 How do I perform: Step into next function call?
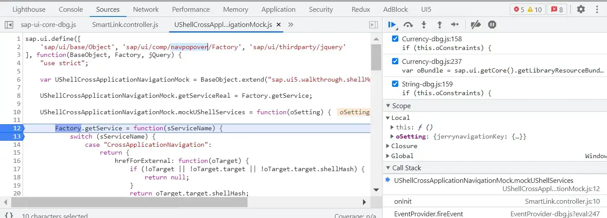[x=424, y=25]
